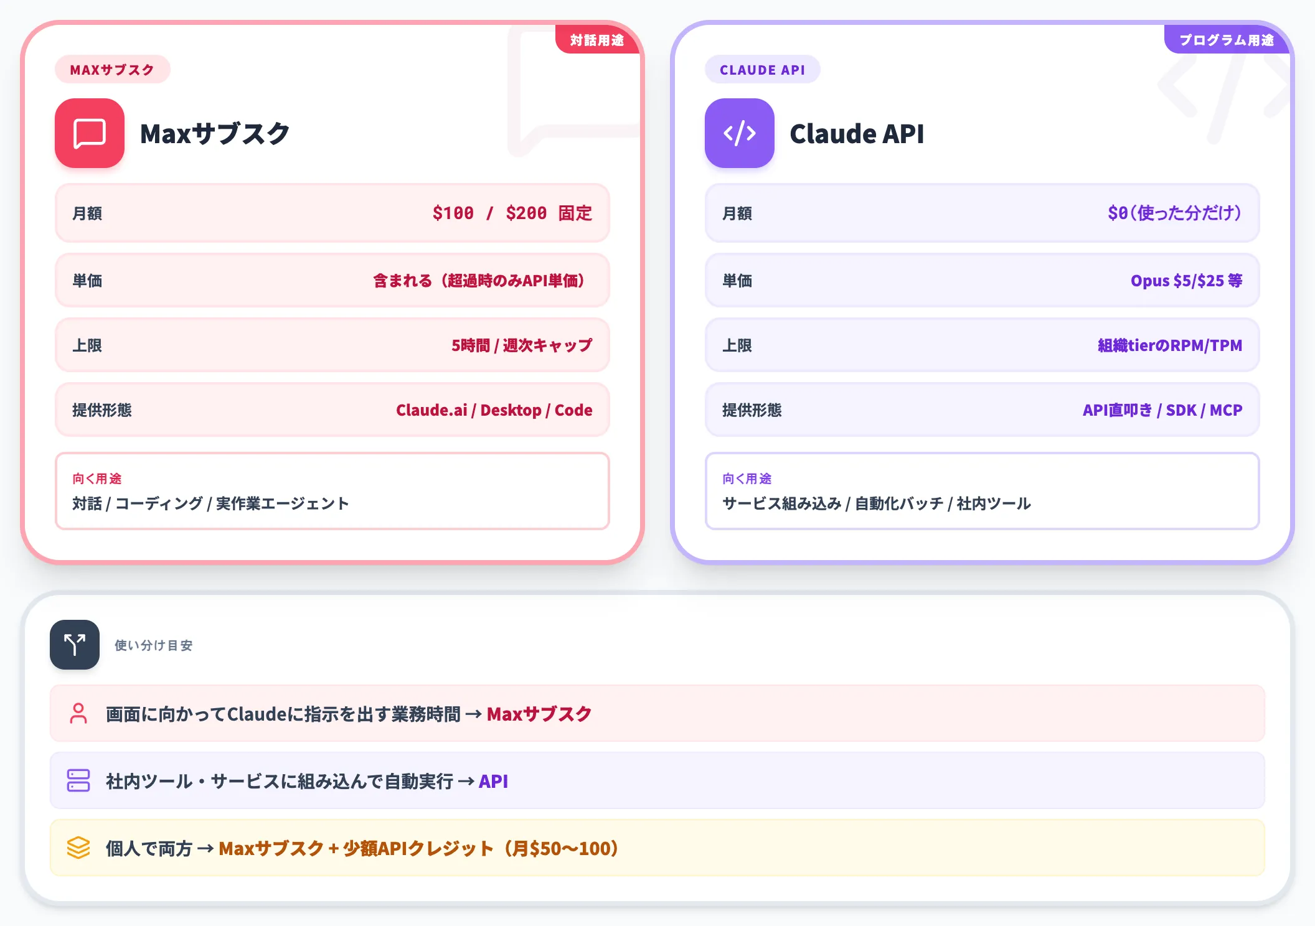Image resolution: width=1315 pixels, height=926 pixels.
Task: Click the 画面に向かってClaudeに指示を出す業務時間 phrase
Action: point(283,714)
